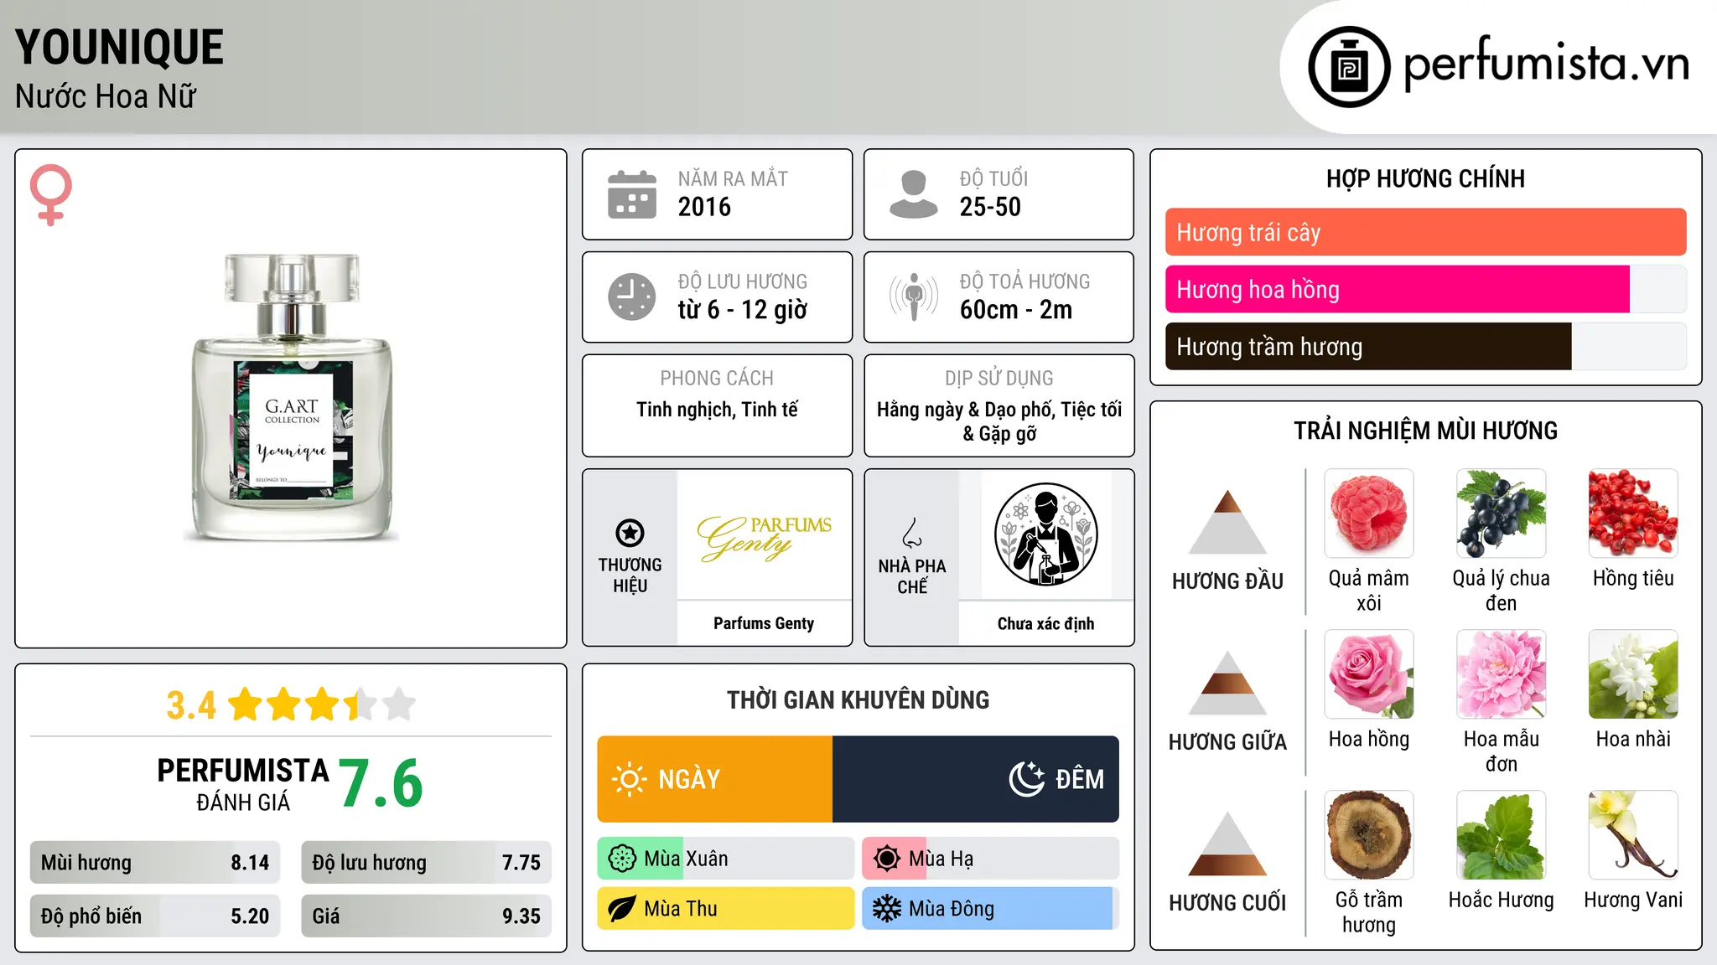Click the calendar icon beside Năm ra mắt
1717x965 pixels.
(x=632, y=194)
